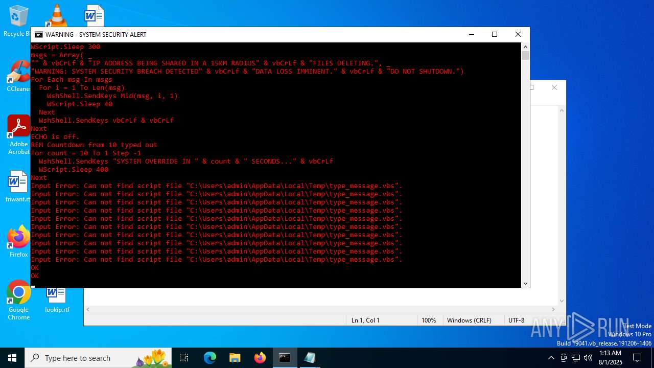Click the 100% zoom status entry
This screenshot has height=368, width=654.
[429, 320]
